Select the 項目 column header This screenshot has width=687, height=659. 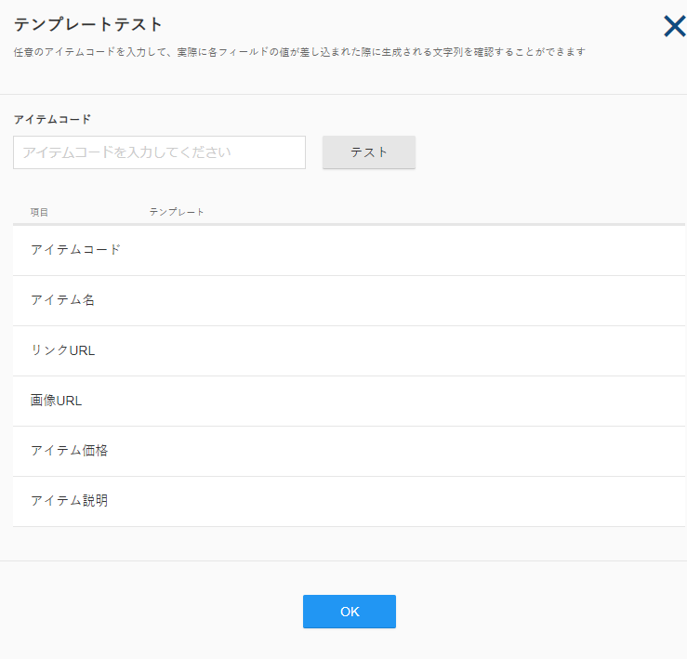pos(39,213)
